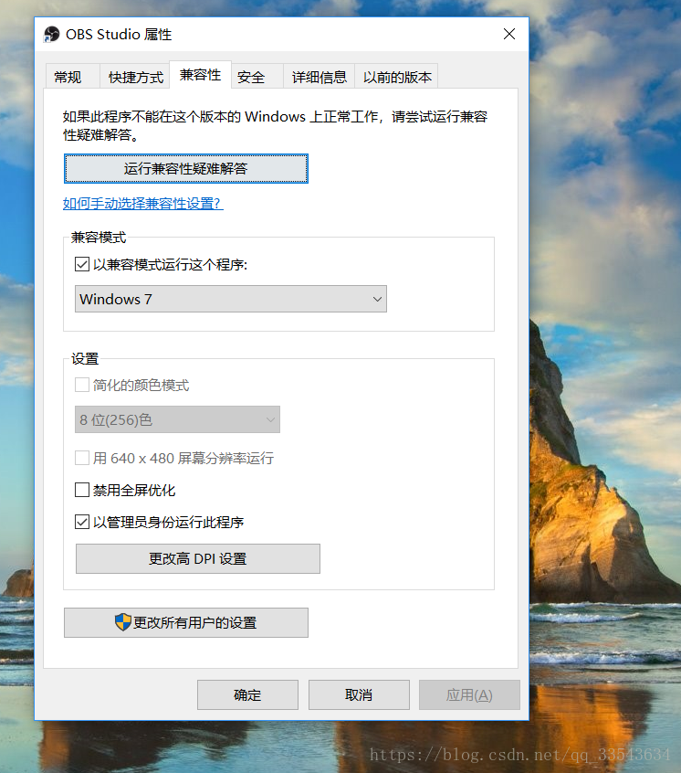Open the 快捷方式 tab
The width and height of the screenshot is (681, 773).
(x=135, y=77)
